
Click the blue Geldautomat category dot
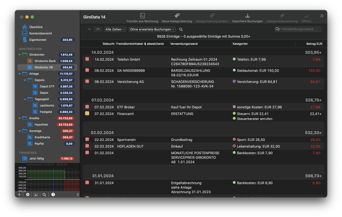[234, 70]
